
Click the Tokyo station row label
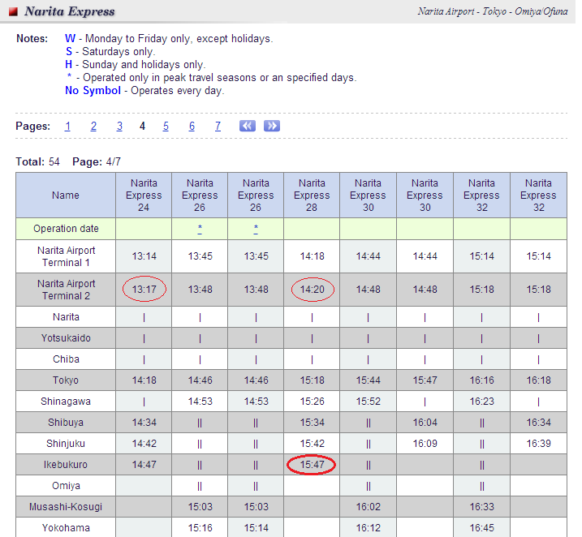coord(66,380)
